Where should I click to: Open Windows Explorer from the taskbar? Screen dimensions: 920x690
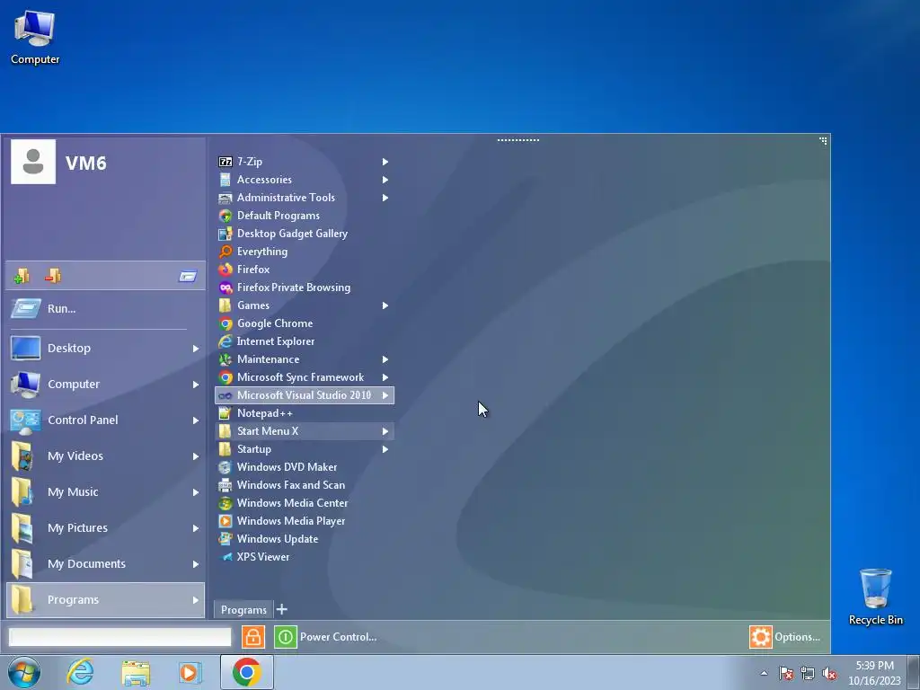pyautogui.click(x=136, y=672)
